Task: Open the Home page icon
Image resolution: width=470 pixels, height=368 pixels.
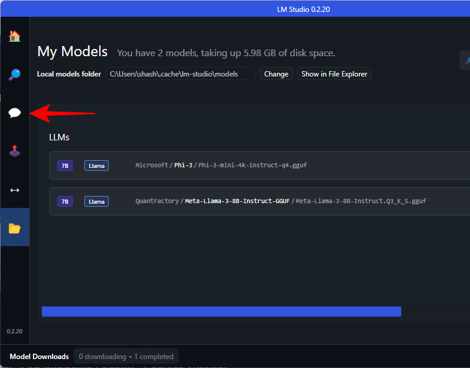Action: click(x=14, y=36)
